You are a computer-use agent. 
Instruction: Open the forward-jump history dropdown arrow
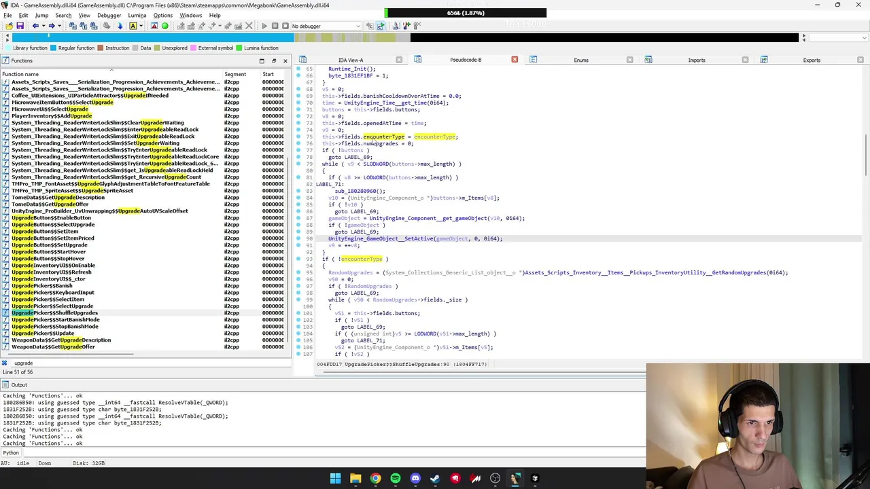pyautogui.click(x=59, y=26)
